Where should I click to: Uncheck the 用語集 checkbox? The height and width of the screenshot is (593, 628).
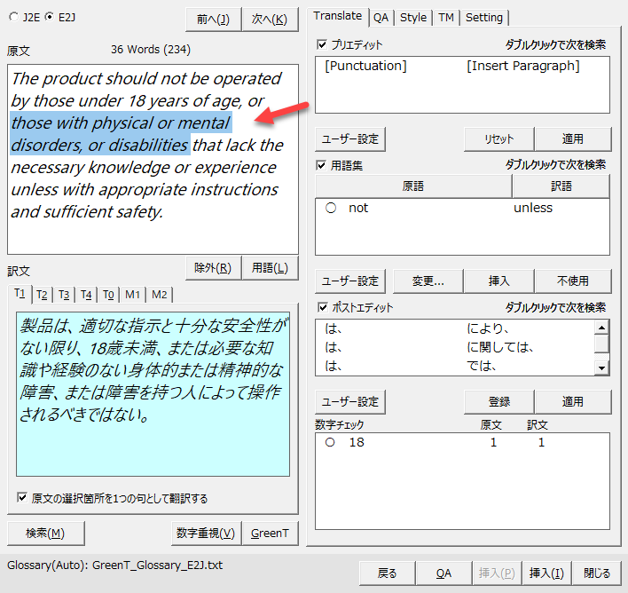click(322, 164)
